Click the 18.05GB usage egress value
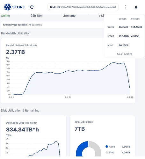Screen dimensions: 145x159 pyautogui.click(x=123, y=27)
